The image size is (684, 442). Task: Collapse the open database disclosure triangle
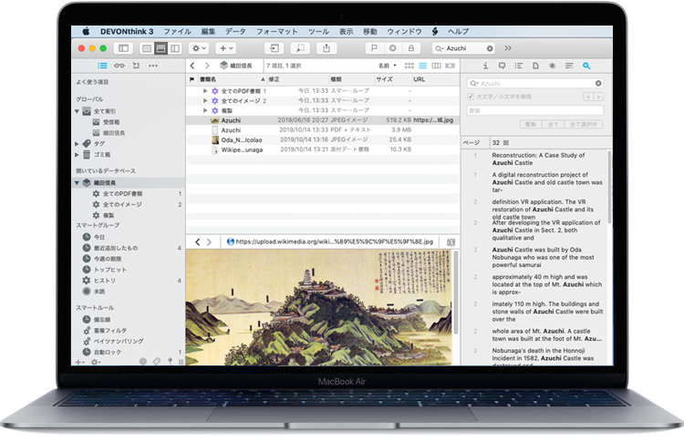point(78,182)
